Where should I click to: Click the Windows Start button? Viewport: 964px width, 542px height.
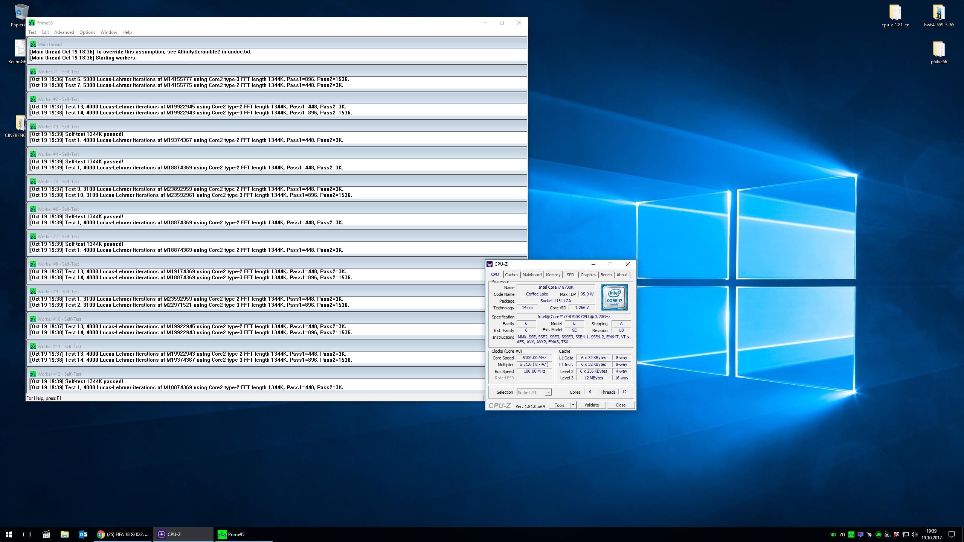coord(9,534)
